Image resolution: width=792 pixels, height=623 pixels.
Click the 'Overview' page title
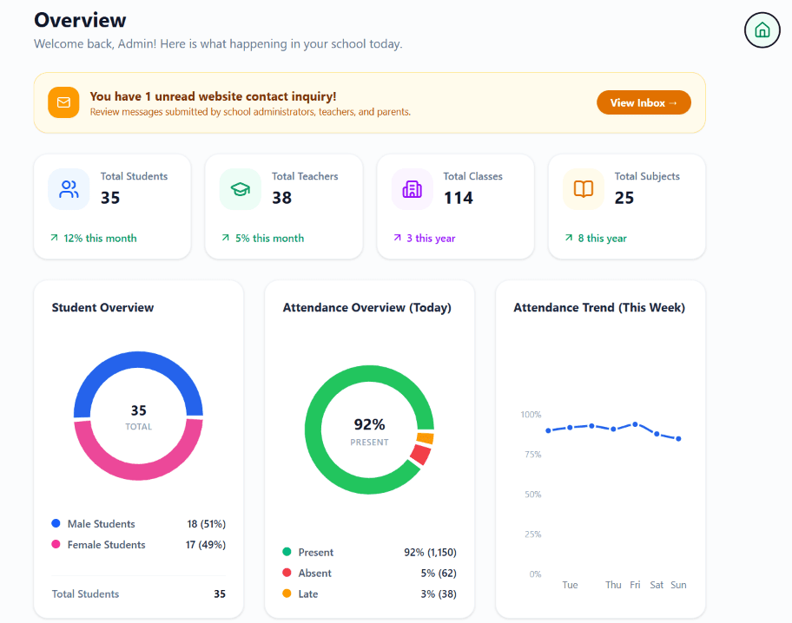tap(80, 20)
